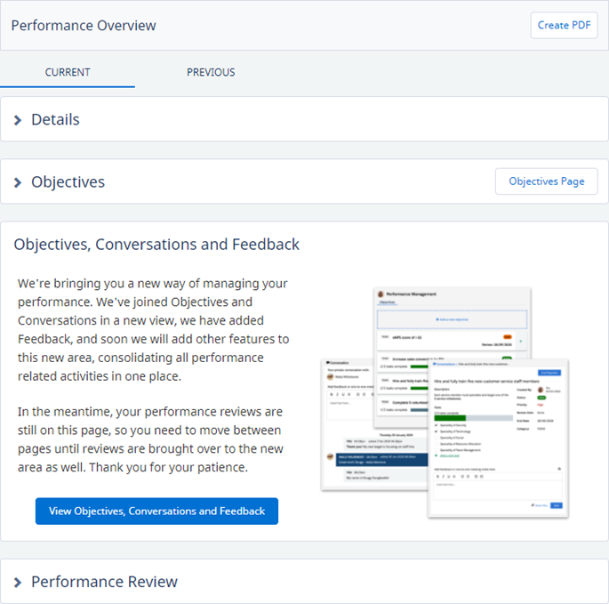Expand the Objectives section chevron
Viewport: 609px width, 604px height.
[18, 182]
